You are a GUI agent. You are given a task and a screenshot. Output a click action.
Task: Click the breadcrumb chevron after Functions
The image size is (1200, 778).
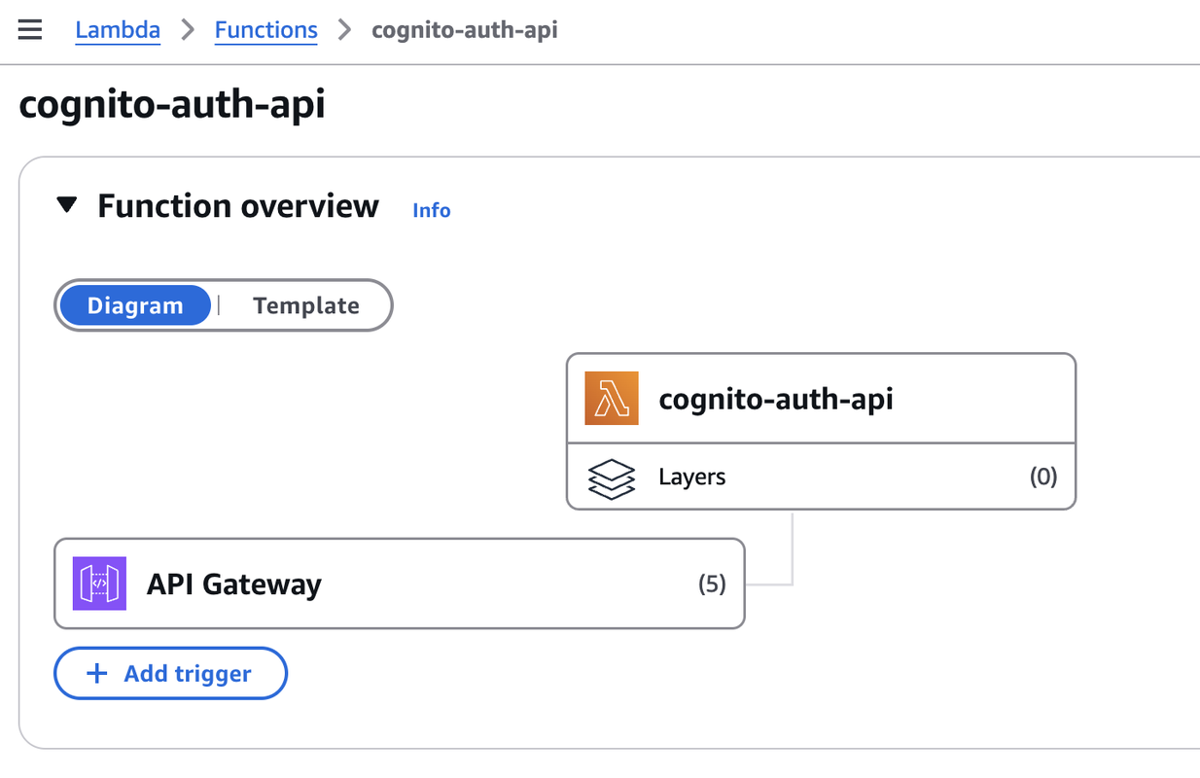[342, 29]
